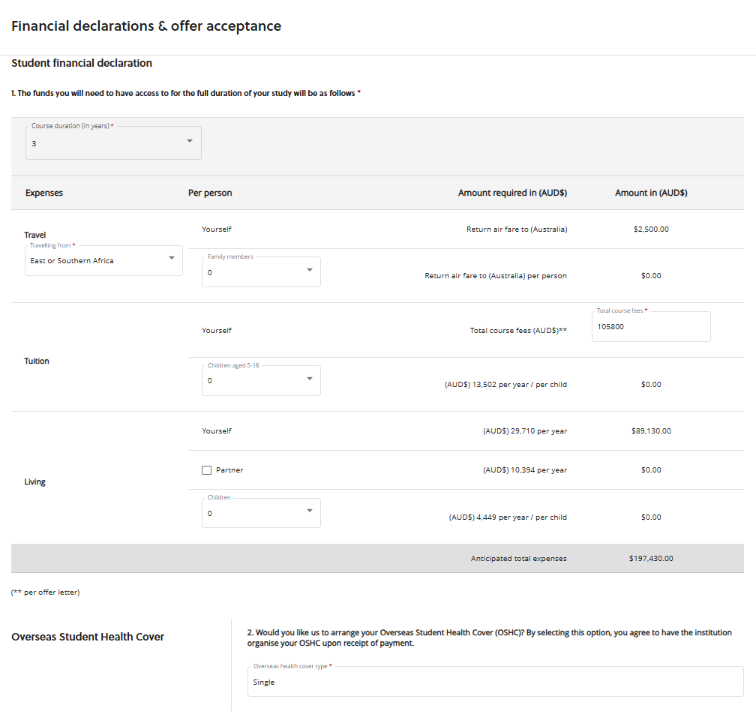756x723 pixels.
Task: Click the Living Children dropdown arrow
Action: (309, 511)
